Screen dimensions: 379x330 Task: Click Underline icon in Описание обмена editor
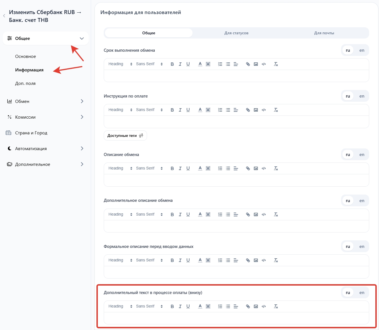188,168
